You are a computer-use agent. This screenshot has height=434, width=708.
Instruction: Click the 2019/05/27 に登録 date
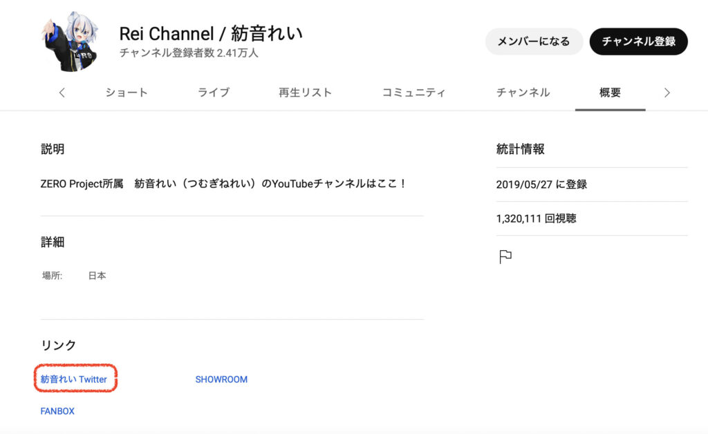coord(541,185)
